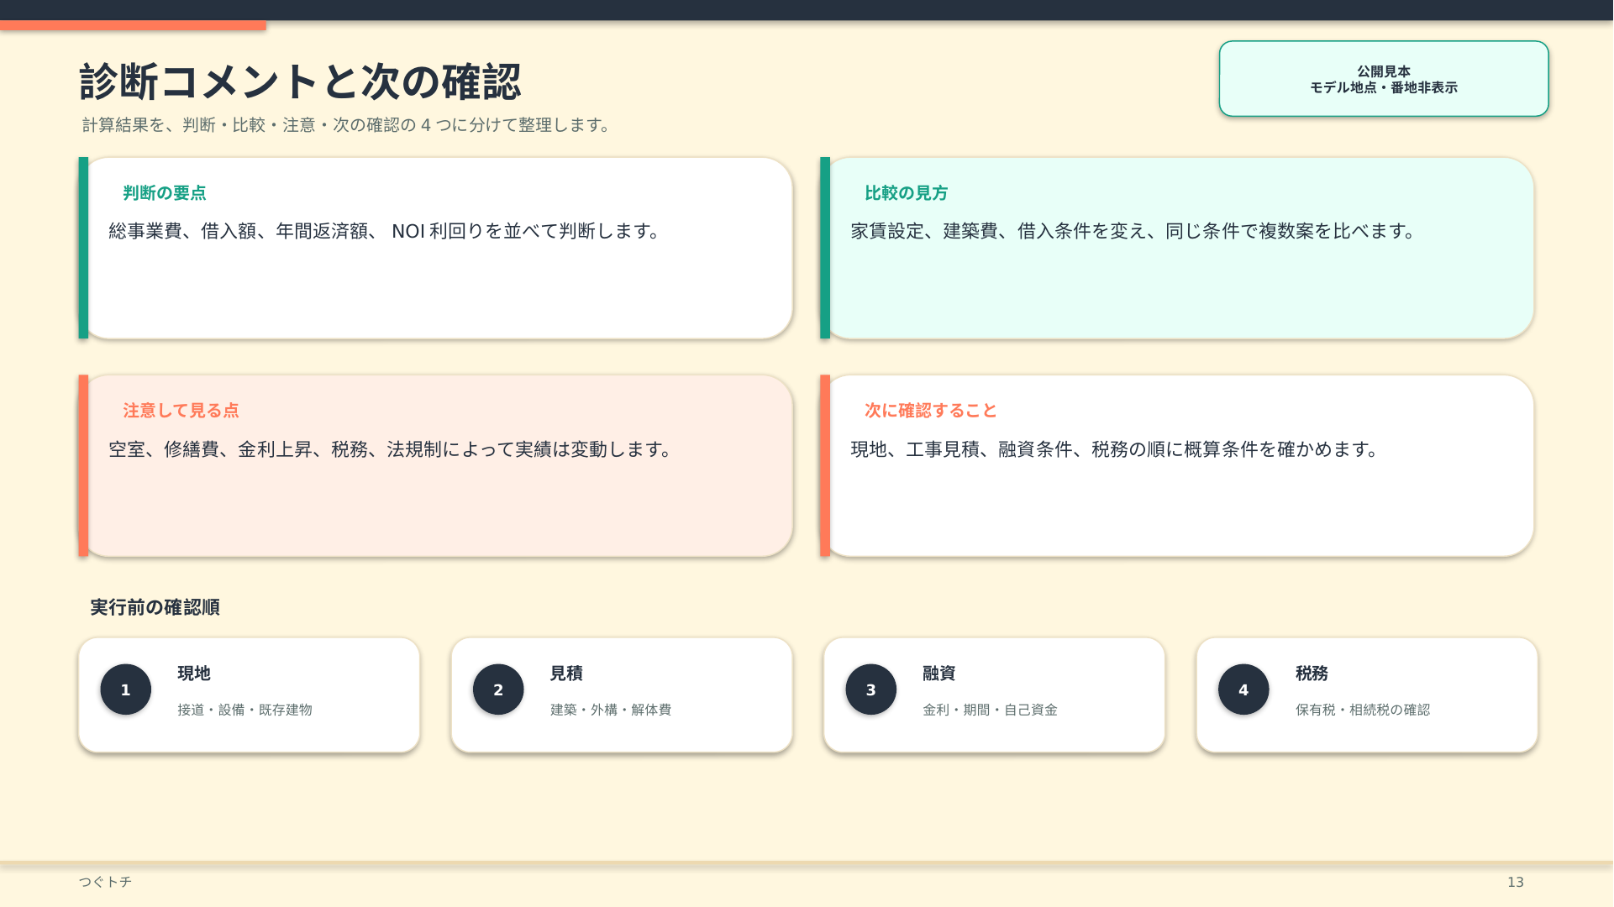Click the step 2 number circle
This screenshot has width=1614, height=907.
498,689
